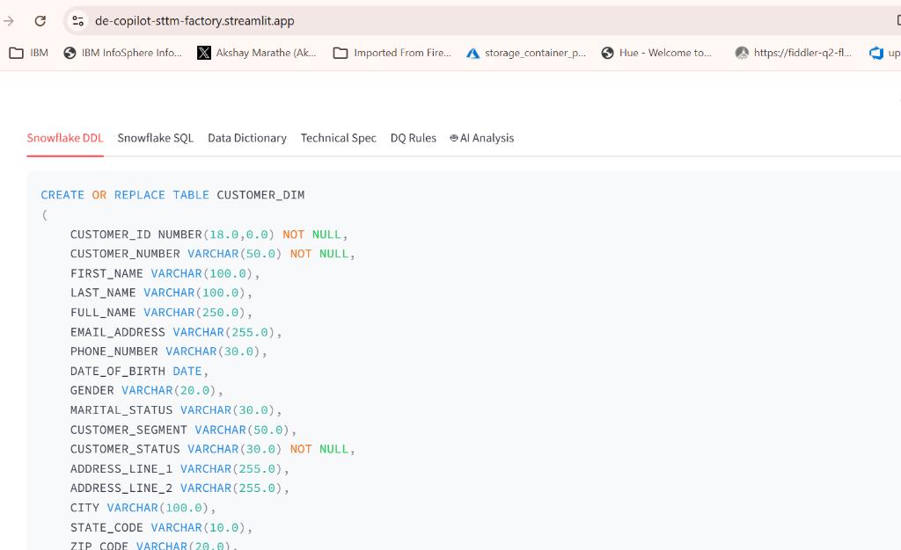This screenshot has height=550, width=901.
Task: Click the FIRST_NAME VARCHAR(100.0) line
Action: click(x=165, y=273)
